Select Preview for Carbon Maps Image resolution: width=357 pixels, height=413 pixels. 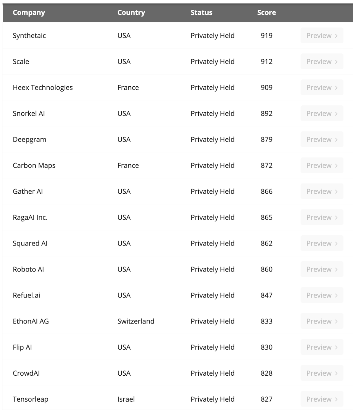[322, 165]
